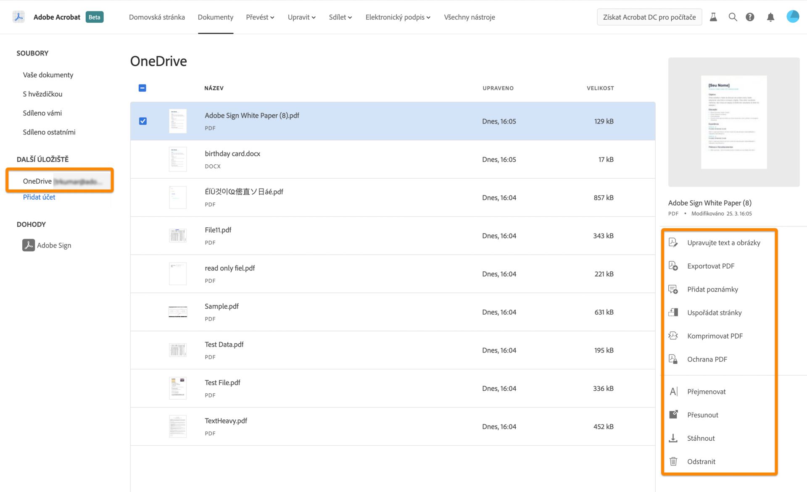Select the Dokumenty tab
The height and width of the screenshot is (492, 807).
point(216,17)
